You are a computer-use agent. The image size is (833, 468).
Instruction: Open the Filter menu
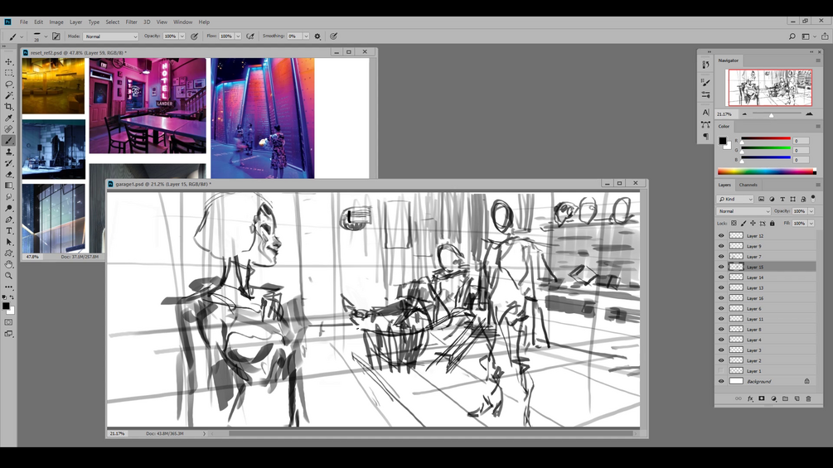tap(131, 22)
